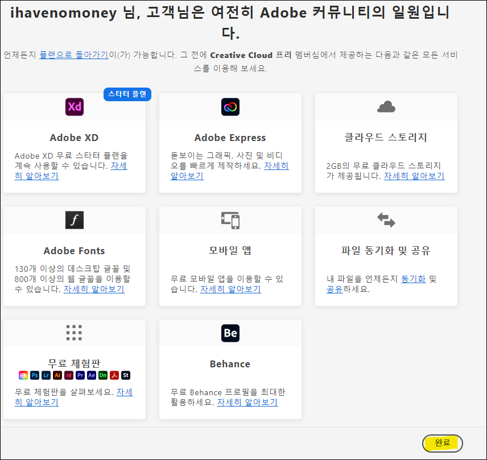Click the small Acrobat icon
This screenshot has width=487, height=460.
(x=114, y=375)
